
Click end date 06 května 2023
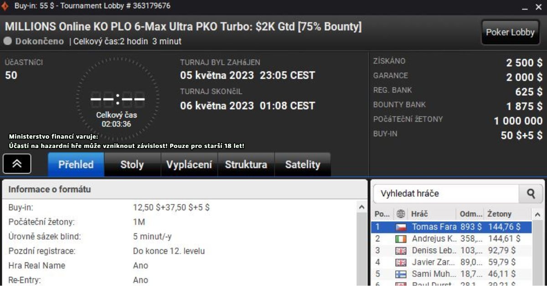(x=217, y=106)
